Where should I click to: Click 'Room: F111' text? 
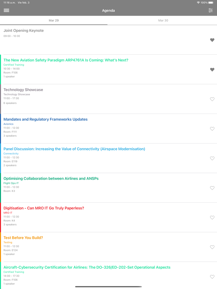(x=10, y=132)
